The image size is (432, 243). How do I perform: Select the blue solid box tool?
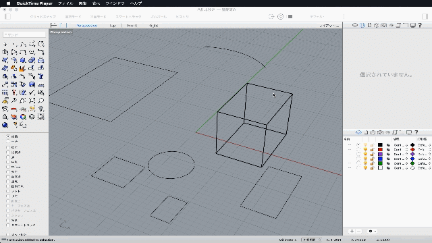(x=23, y=60)
